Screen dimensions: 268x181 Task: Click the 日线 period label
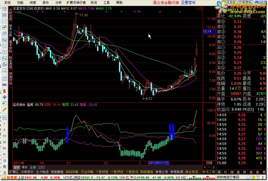(x=209, y=163)
